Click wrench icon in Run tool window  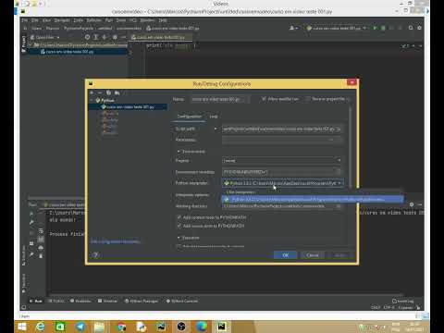pyautogui.click(x=31, y=222)
